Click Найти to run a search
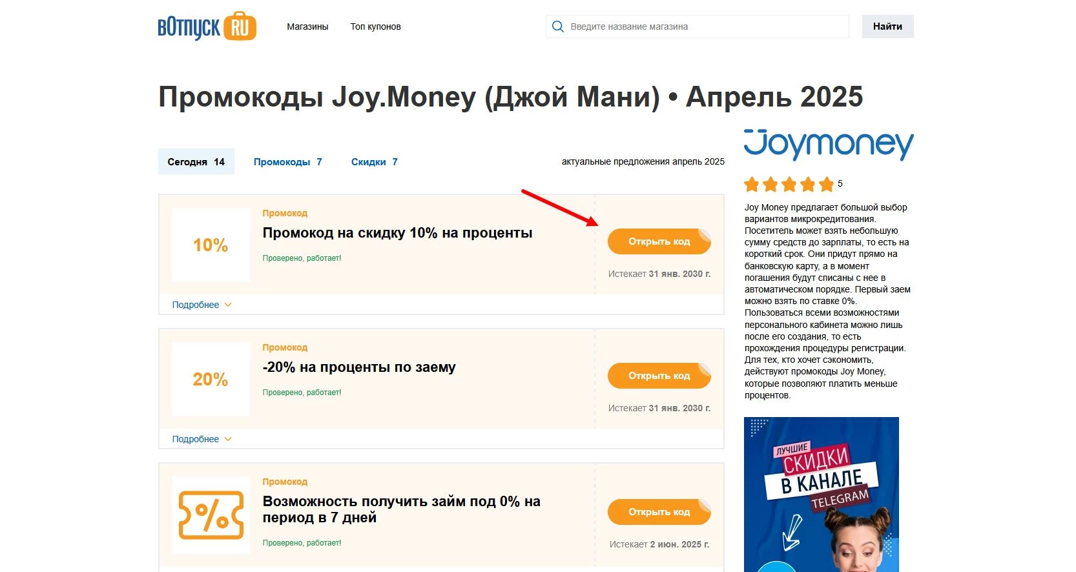Image resolution: width=1076 pixels, height=572 pixels. tap(887, 26)
